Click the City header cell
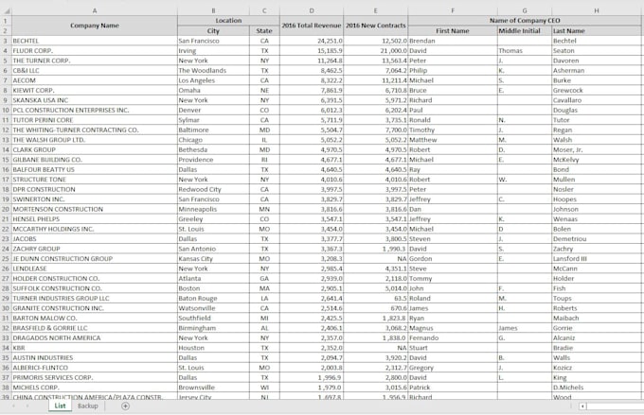This screenshot has width=644, height=415. (213, 31)
